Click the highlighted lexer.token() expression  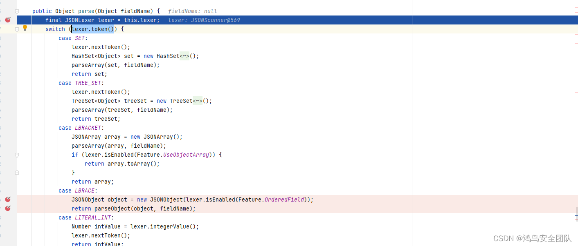[x=93, y=29]
